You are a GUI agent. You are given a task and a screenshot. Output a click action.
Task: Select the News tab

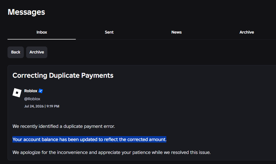tap(176, 32)
